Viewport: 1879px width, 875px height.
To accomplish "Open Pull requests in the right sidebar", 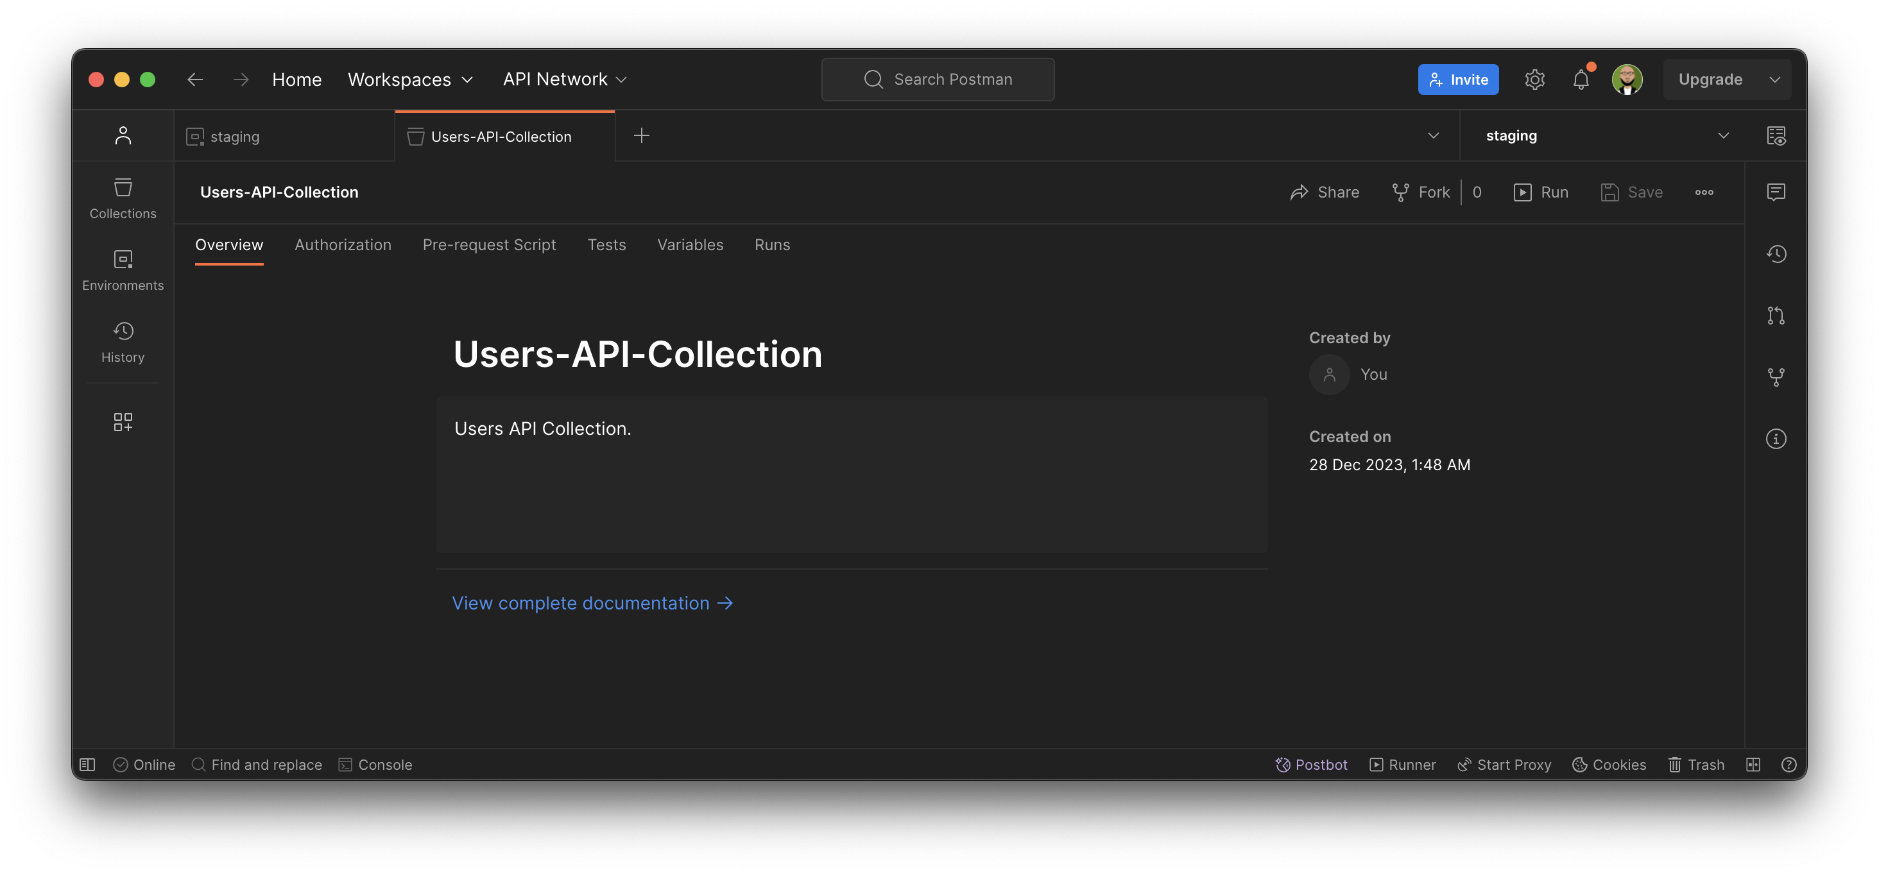I will pos(1777,315).
